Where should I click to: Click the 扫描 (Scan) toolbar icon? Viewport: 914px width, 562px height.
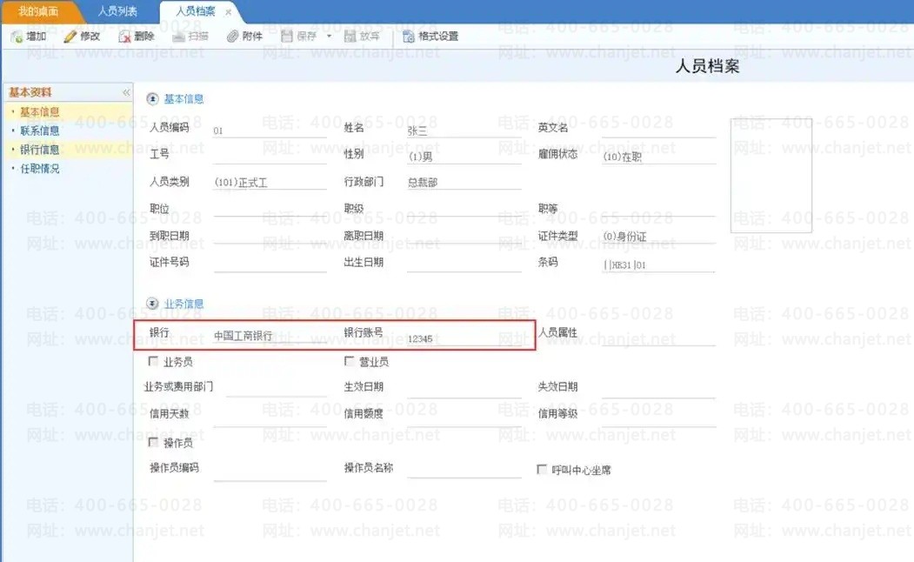(178, 37)
